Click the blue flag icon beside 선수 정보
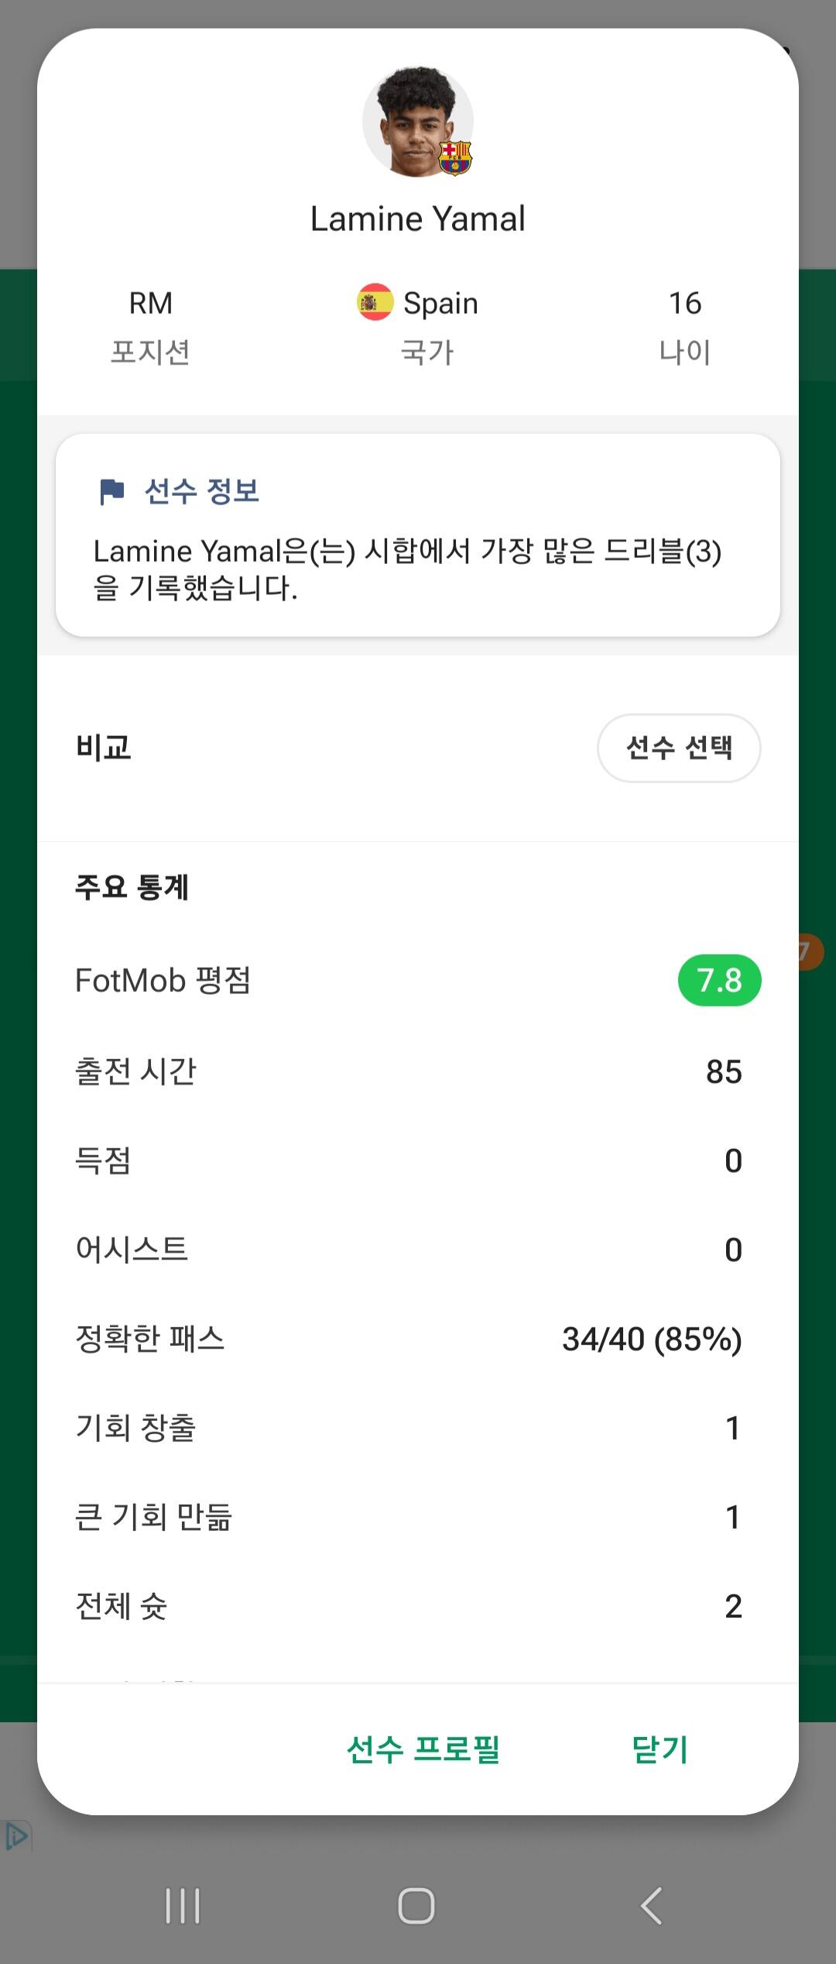Image resolution: width=836 pixels, height=1964 pixels. click(x=112, y=491)
